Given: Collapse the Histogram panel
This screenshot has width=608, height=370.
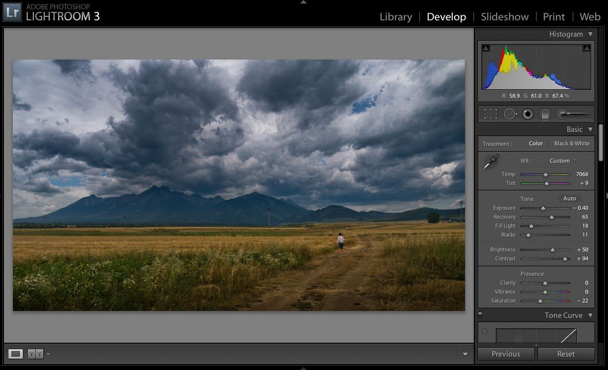Looking at the screenshot, I should (x=590, y=34).
